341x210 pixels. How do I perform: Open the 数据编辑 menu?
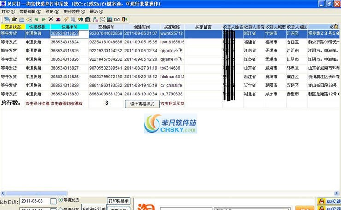click(30, 12)
